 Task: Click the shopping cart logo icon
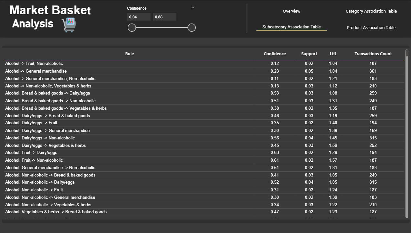pos(69,25)
